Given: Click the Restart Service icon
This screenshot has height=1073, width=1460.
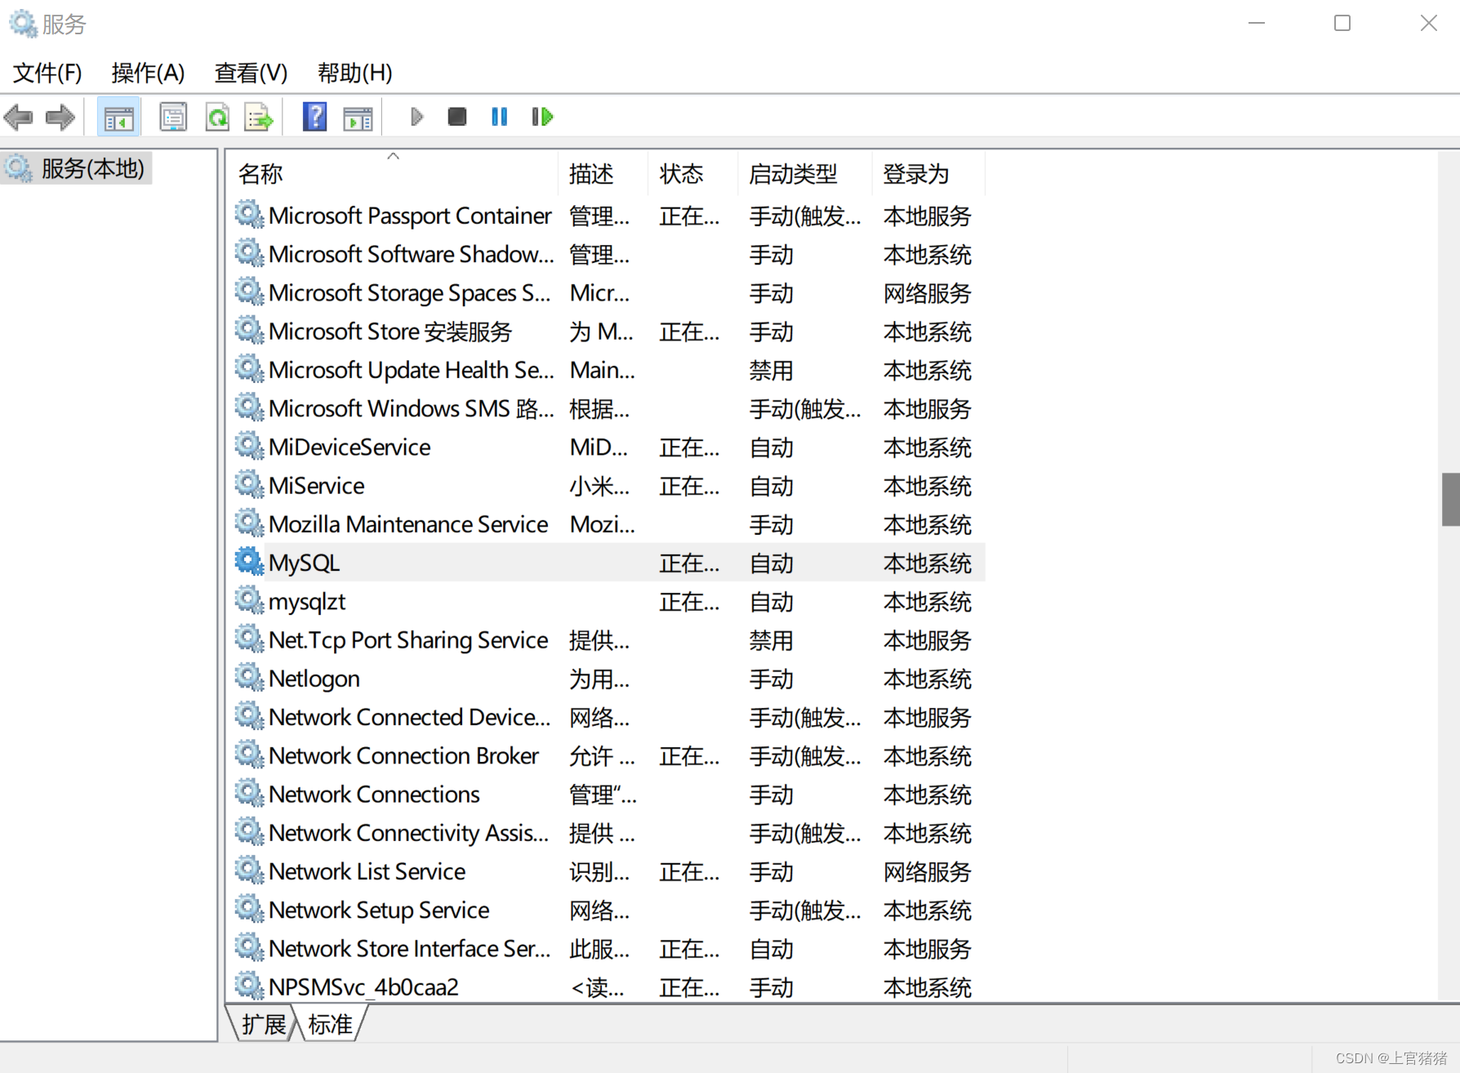Looking at the screenshot, I should [x=542, y=117].
